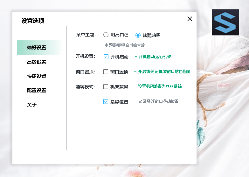The width and height of the screenshot is (249, 177).
Task: Open the 偏好设置 tab
Action: 40,47
